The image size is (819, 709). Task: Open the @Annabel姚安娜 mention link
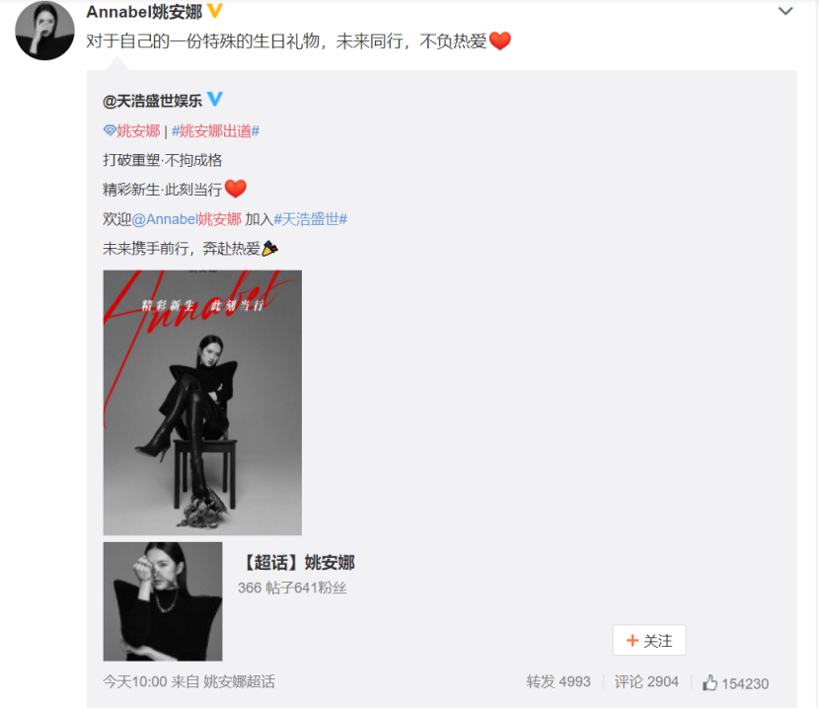[x=186, y=219]
